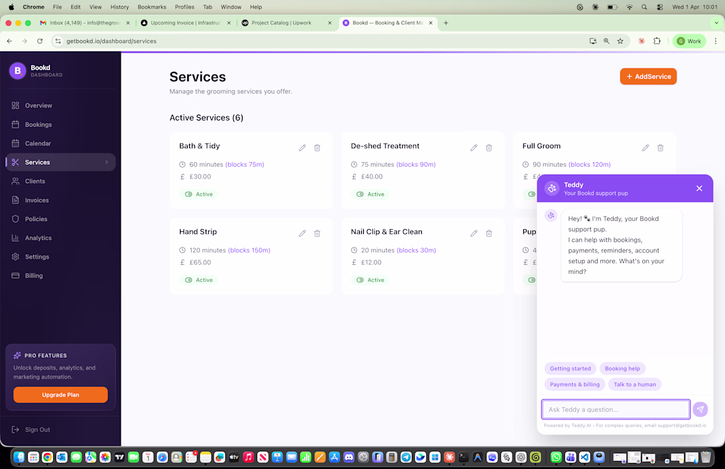The image size is (725, 469).
Task: Toggle Active status for Bath & Tidy
Action: coord(199,194)
